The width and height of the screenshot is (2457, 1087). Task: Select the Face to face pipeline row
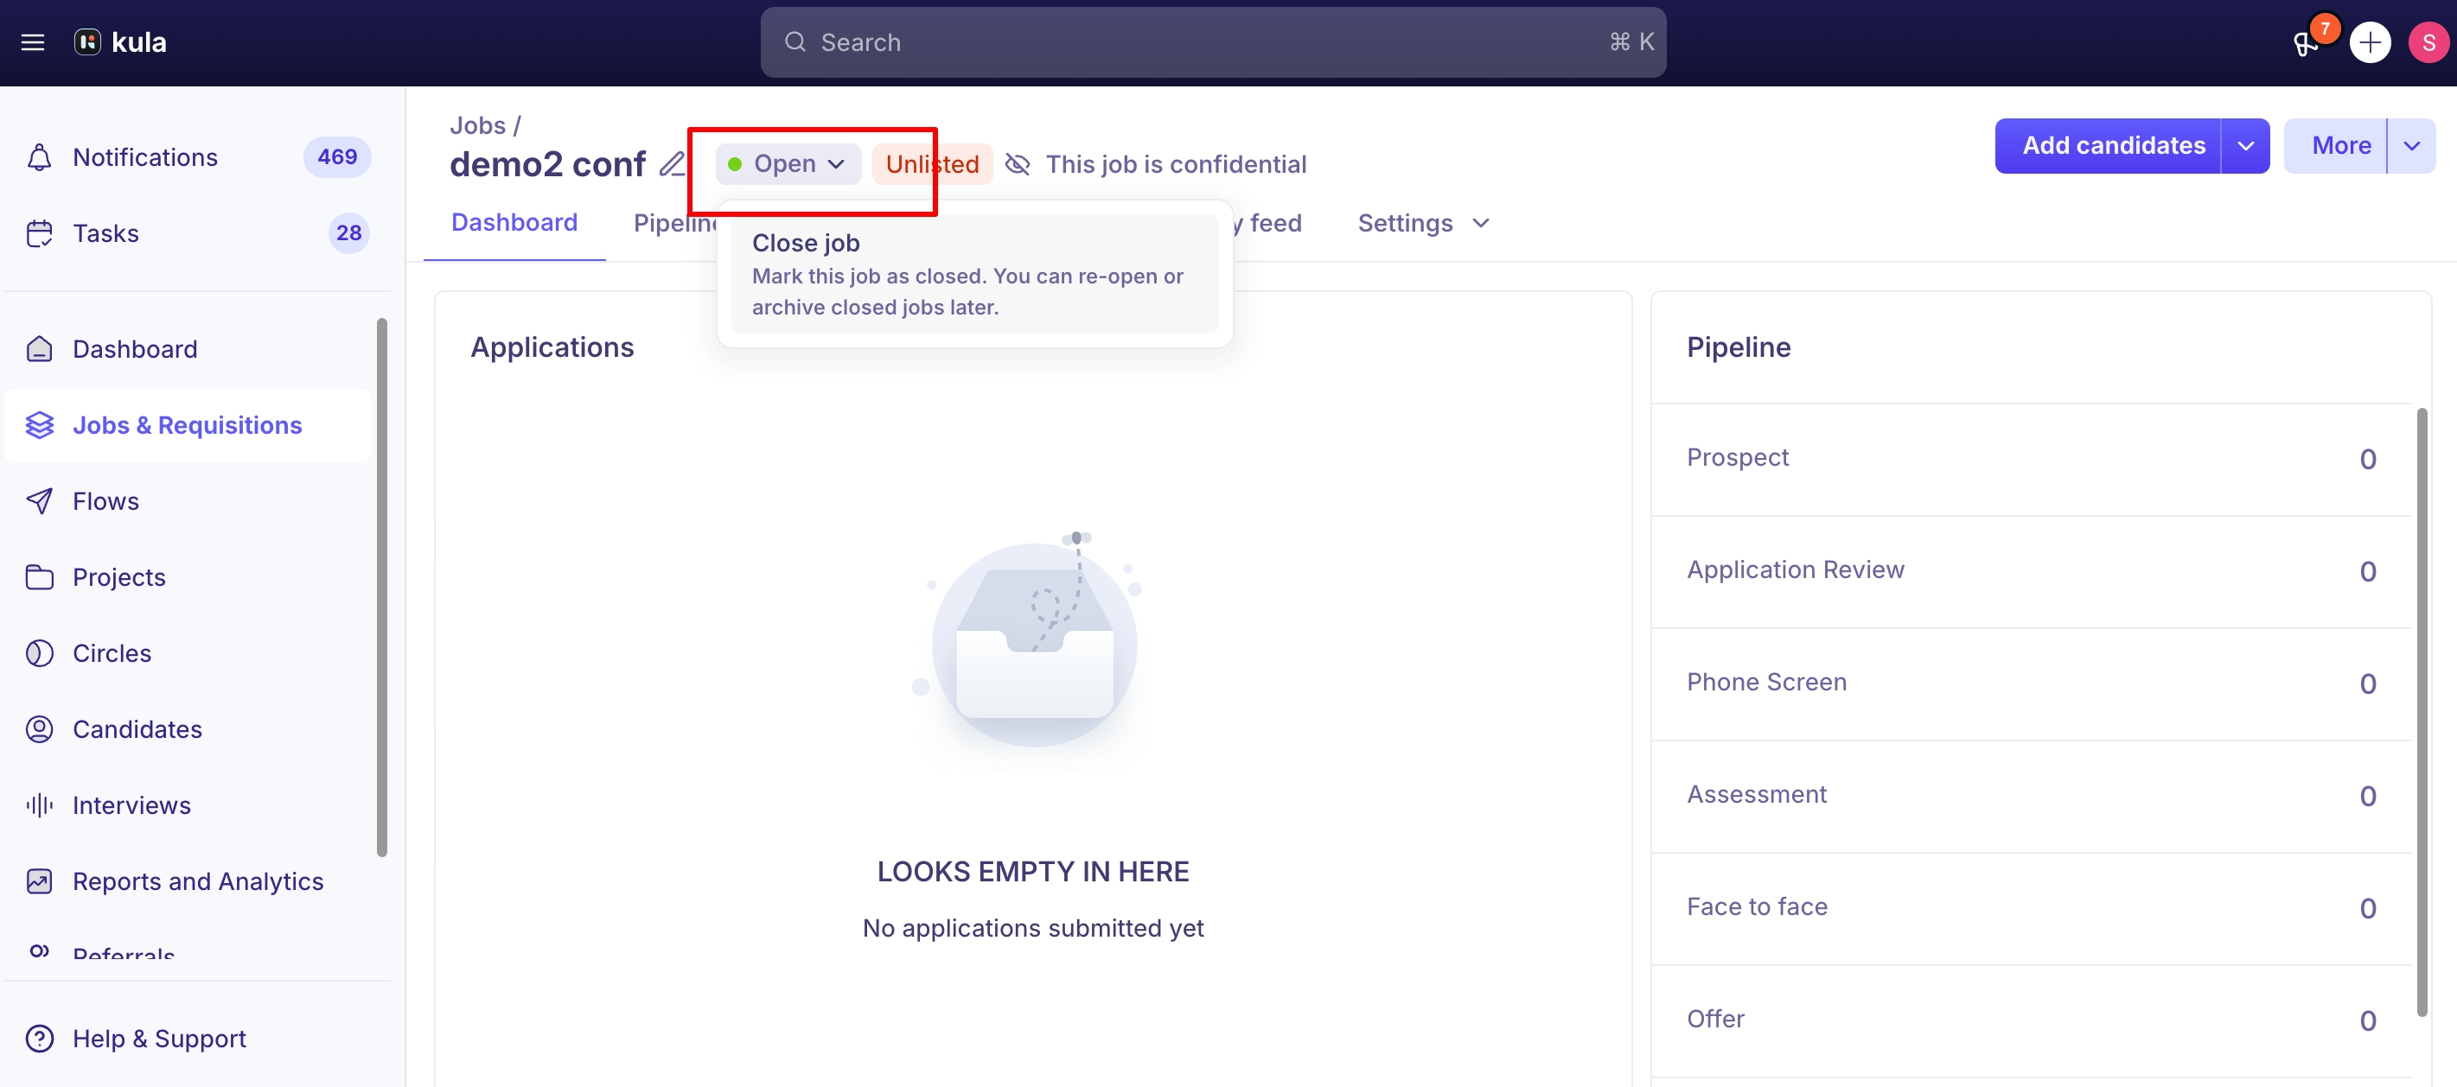click(2031, 909)
